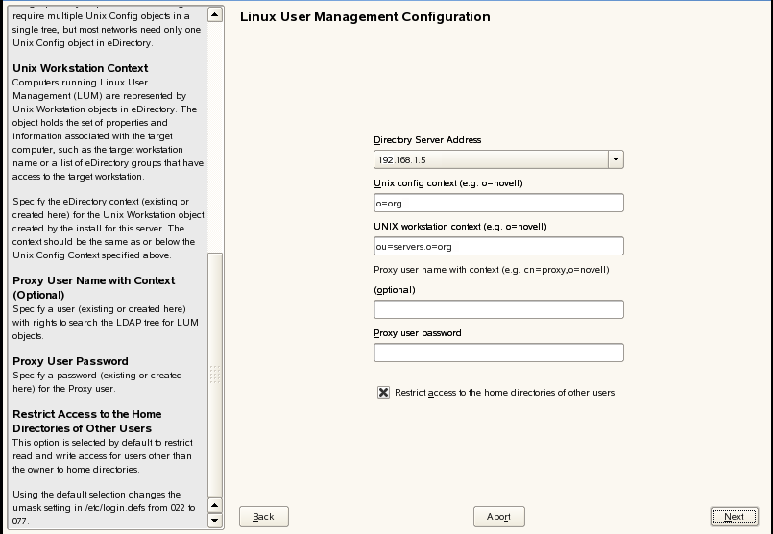
Task: Click the bottom scroll-down arrow of help panel
Action: coord(215,521)
